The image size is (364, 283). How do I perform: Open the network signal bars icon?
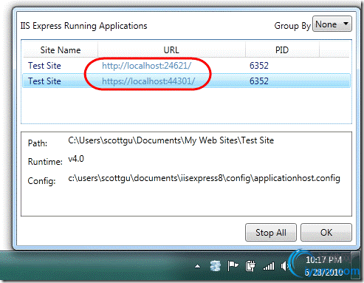tap(269, 266)
